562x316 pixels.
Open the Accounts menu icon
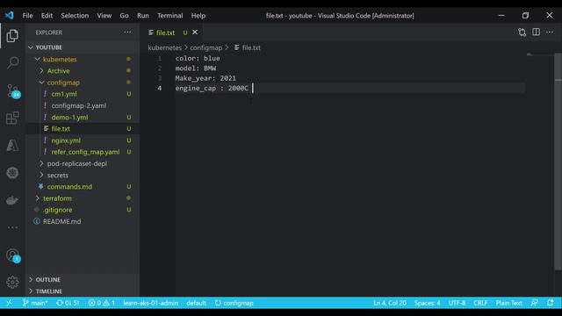[13, 255]
